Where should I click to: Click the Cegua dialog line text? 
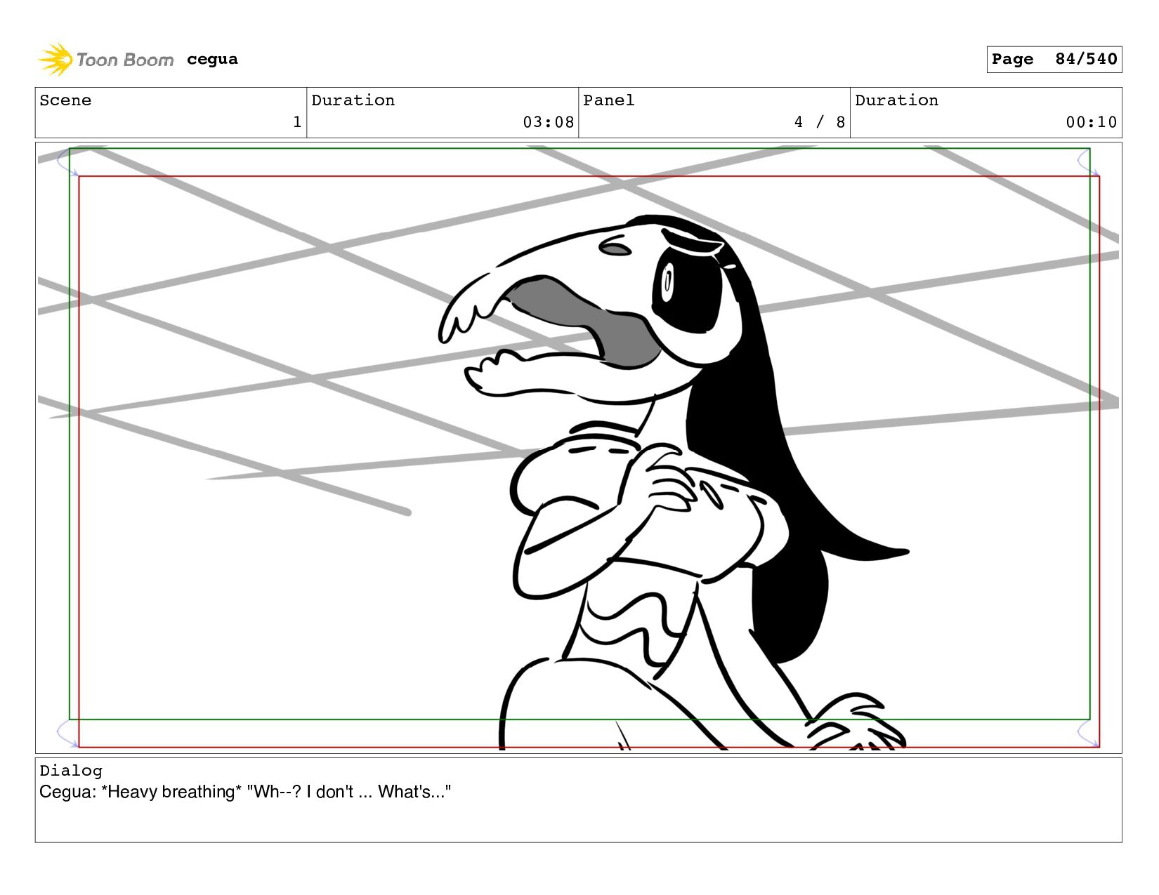245,792
